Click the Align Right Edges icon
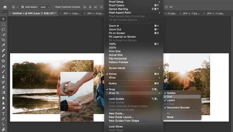233x132 pixels. [96, 7]
